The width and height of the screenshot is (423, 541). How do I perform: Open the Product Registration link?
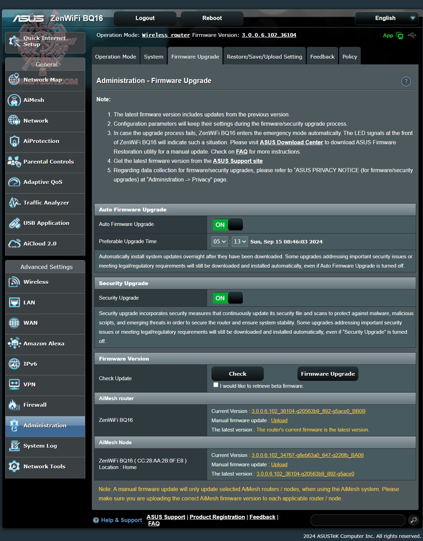(217, 517)
